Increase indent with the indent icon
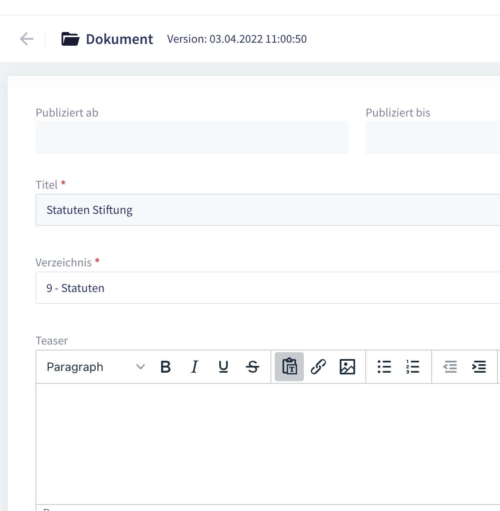Image resolution: width=500 pixels, height=511 pixels. click(479, 367)
